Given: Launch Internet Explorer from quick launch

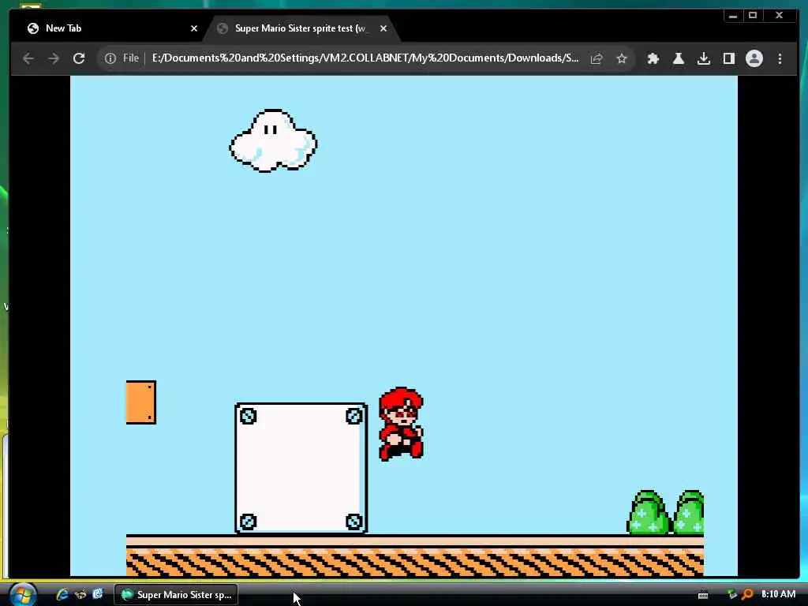Looking at the screenshot, I should (x=62, y=594).
